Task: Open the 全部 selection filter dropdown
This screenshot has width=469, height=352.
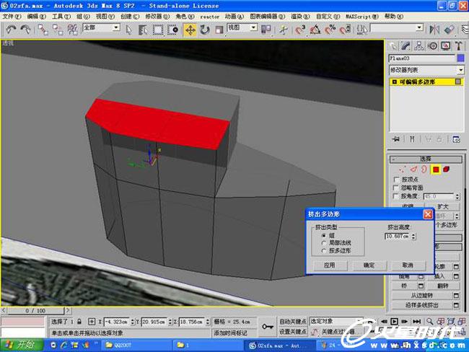Action: pos(116,28)
